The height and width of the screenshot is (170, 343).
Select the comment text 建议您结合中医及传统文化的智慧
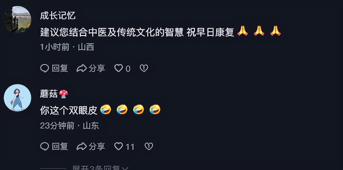[x=112, y=32]
